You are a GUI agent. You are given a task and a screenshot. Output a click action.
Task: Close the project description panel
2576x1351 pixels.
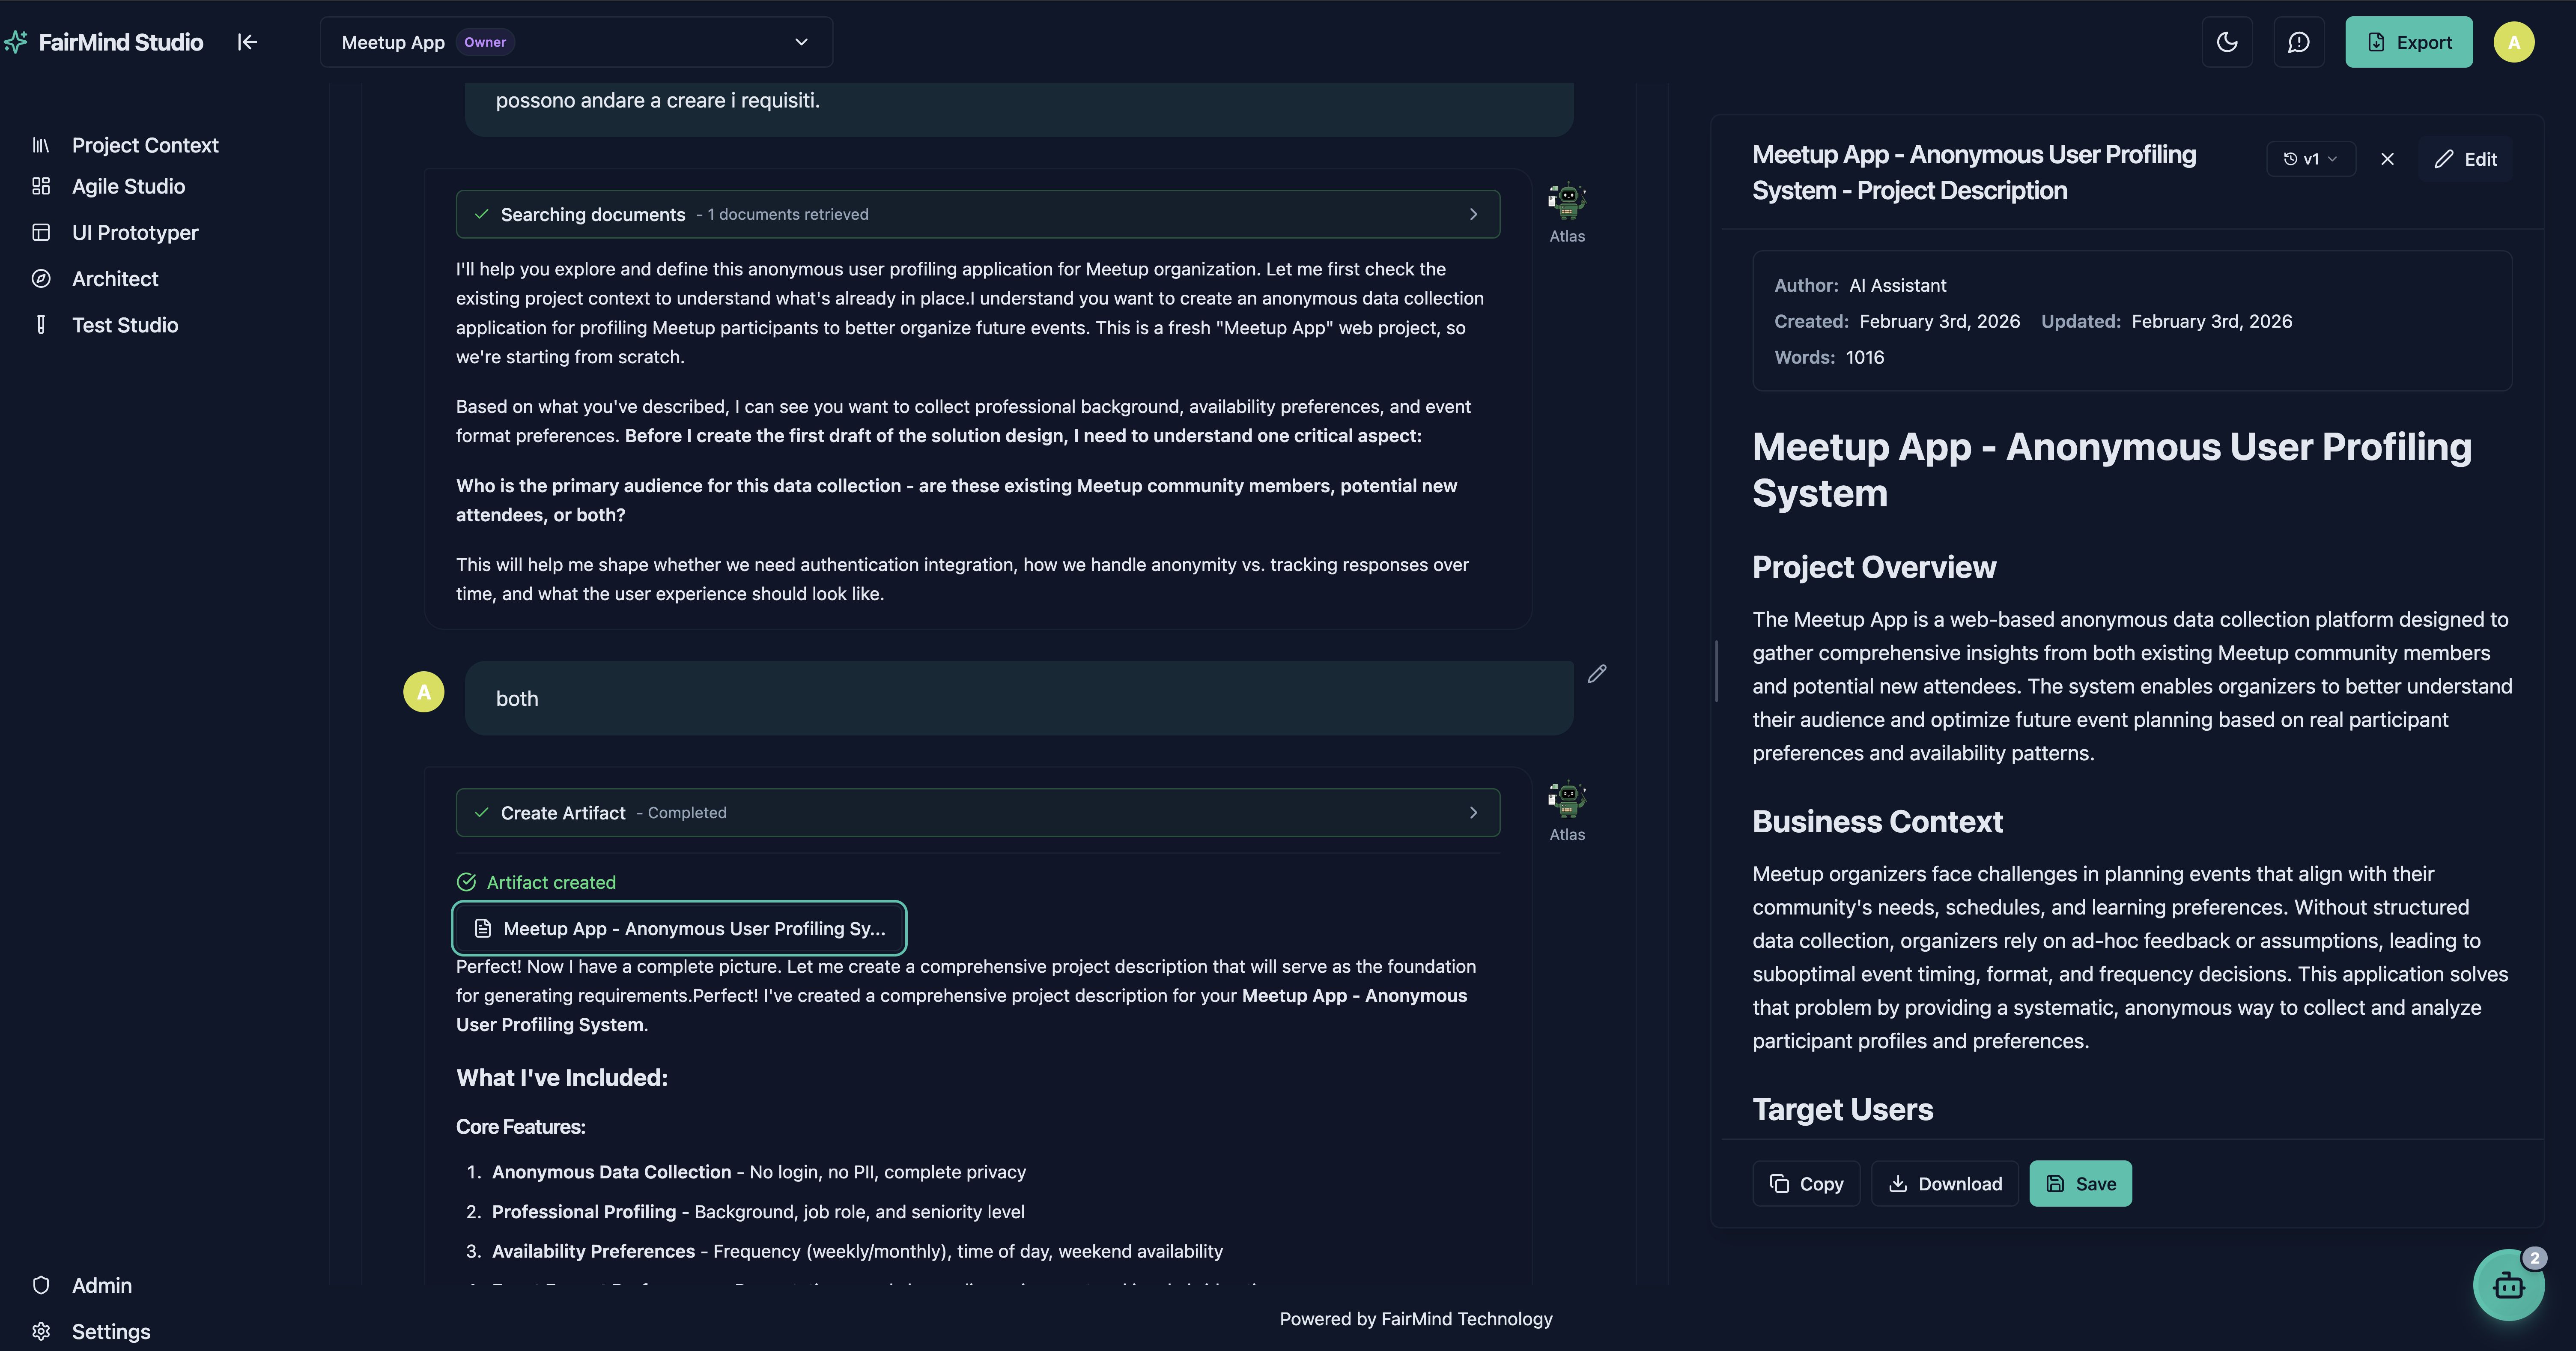[2388, 158]
